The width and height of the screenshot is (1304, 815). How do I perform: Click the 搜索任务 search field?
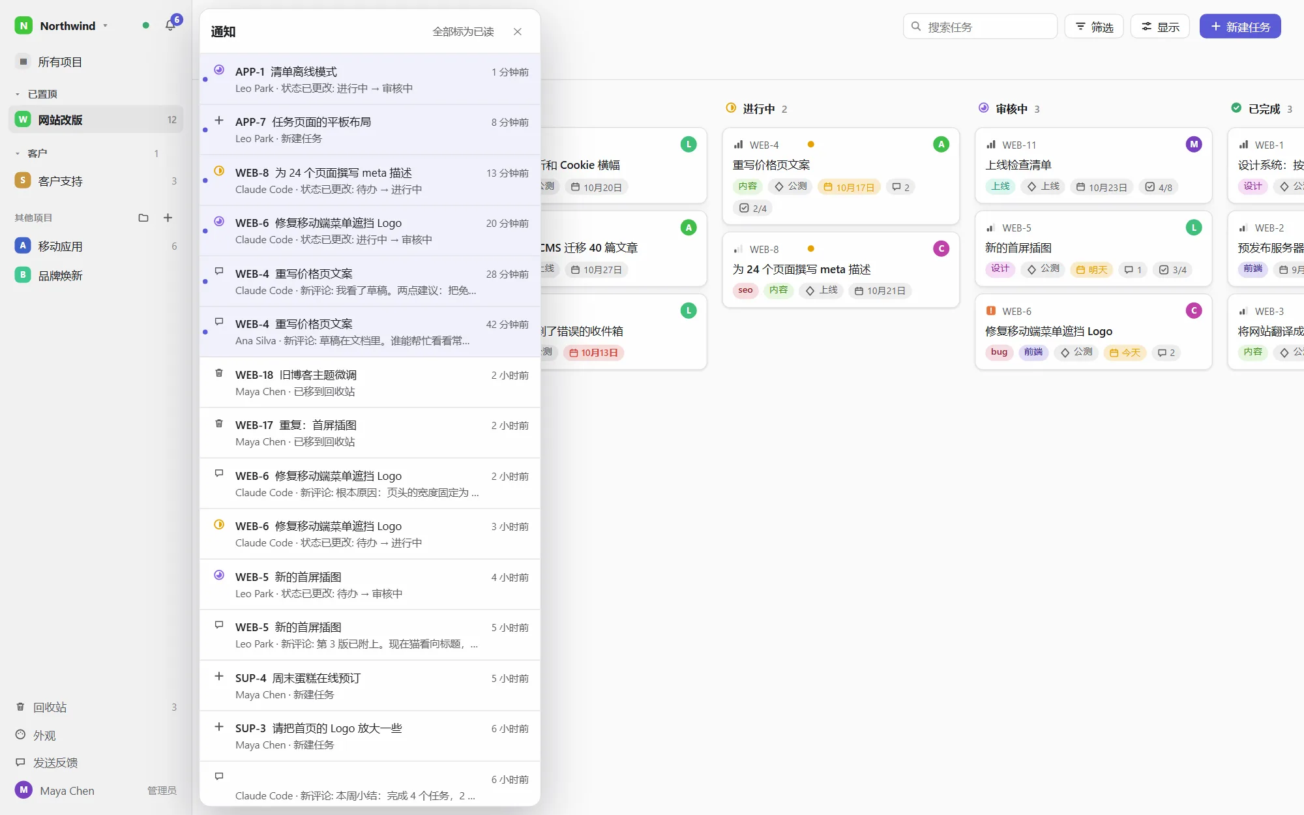pos(980,27)
